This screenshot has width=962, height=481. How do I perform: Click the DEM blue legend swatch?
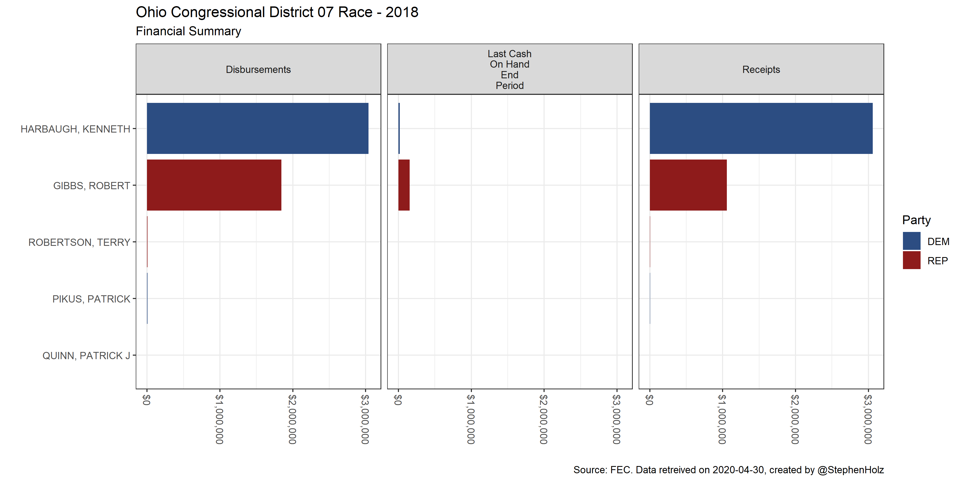pyautogui.click(x=911, y=241)
